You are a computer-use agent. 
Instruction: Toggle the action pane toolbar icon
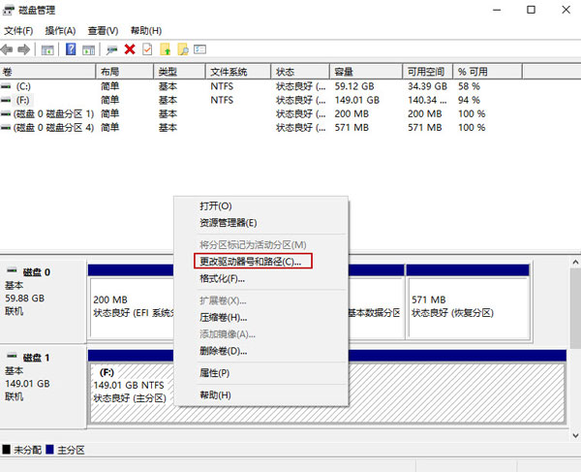[88, 49]
